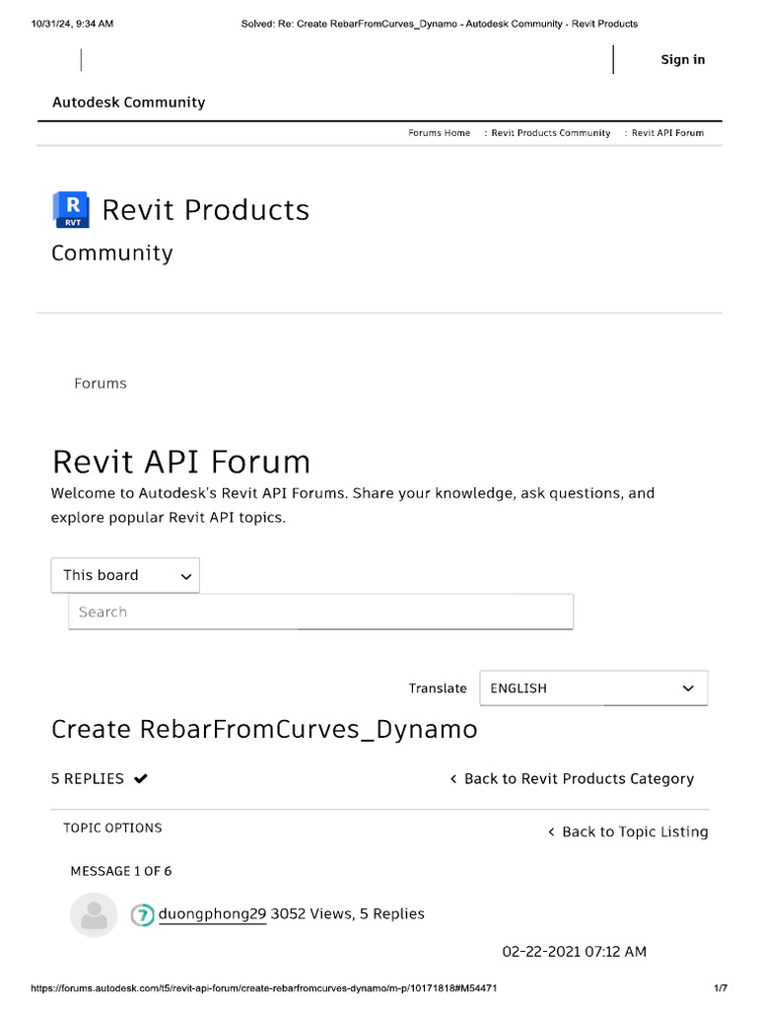The height and width of the screenshot is (1010, 757).
Task: Click the Forums navigation item
Action: coord(101,384)
